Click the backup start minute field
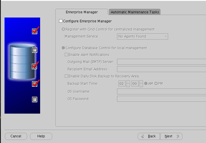Viewport: 206px width, 143px height. [135, 84]
